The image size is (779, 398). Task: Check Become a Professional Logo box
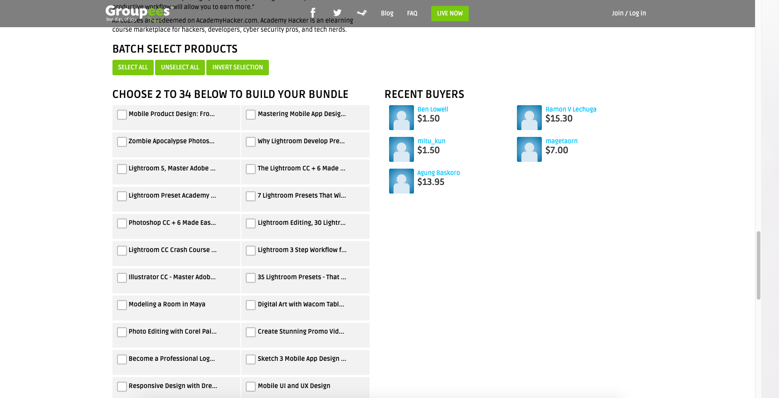point(122,359)
